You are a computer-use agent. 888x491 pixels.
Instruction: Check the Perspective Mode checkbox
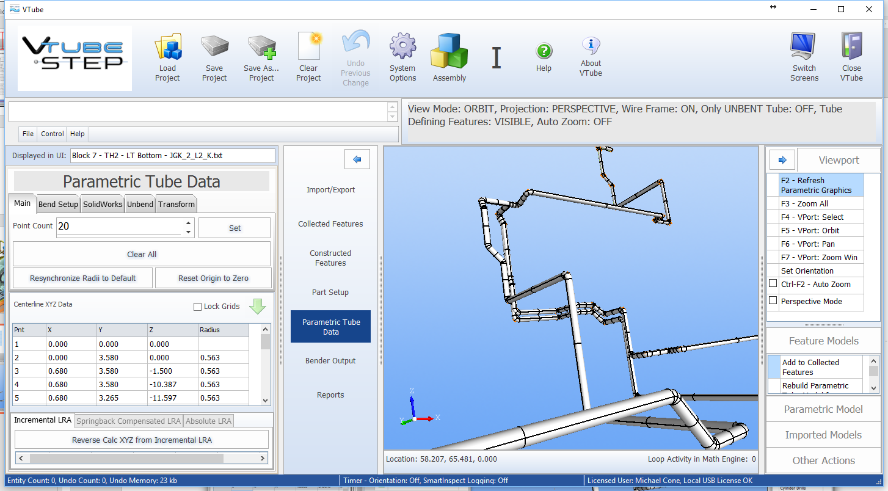tap(773, 301)
